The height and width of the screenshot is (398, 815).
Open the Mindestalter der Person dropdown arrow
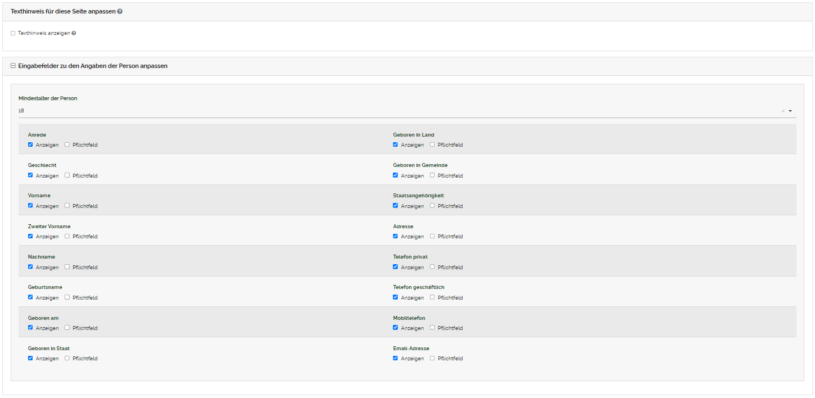(x=790, y=111)
